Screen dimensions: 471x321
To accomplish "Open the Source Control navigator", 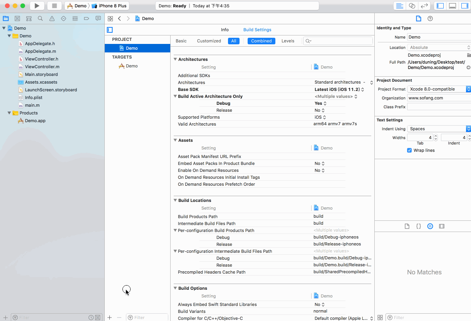I will click(17, 18).
